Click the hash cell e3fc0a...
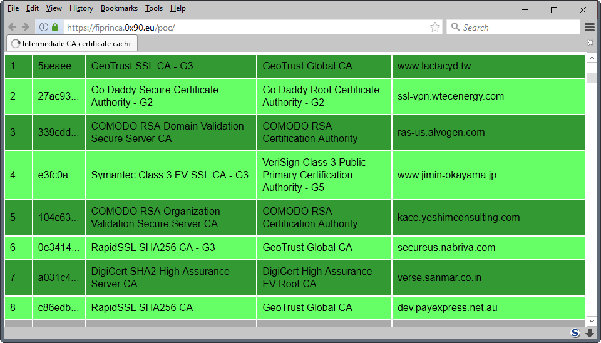 tap(59, 175)
